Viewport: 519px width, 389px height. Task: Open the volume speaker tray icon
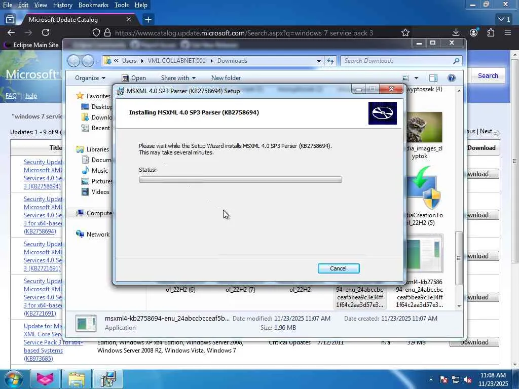(468, 380)
